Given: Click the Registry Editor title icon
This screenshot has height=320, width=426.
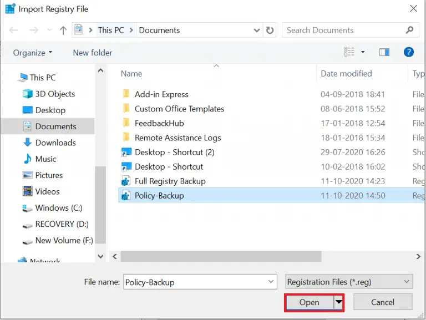Looking at the screenshot, I should (x=10, y=8).
